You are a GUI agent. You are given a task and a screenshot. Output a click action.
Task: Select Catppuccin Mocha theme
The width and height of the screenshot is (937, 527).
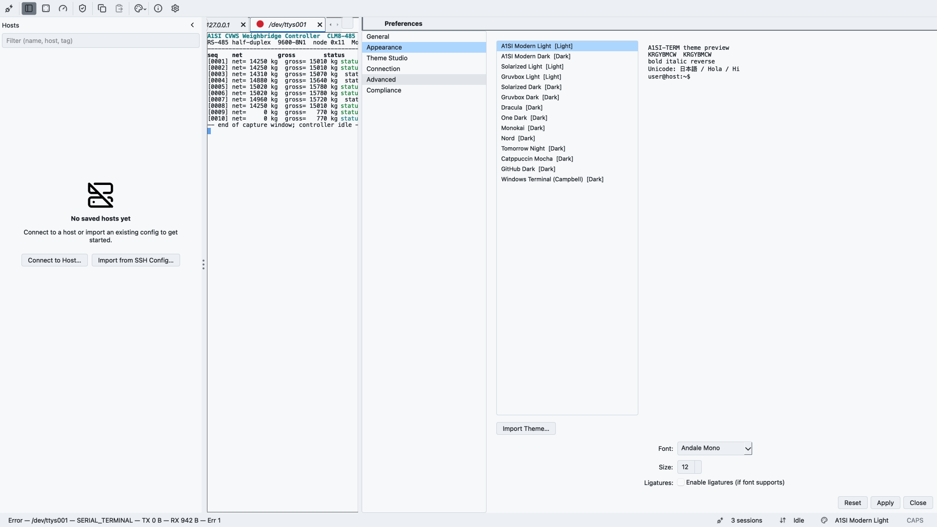567,159
